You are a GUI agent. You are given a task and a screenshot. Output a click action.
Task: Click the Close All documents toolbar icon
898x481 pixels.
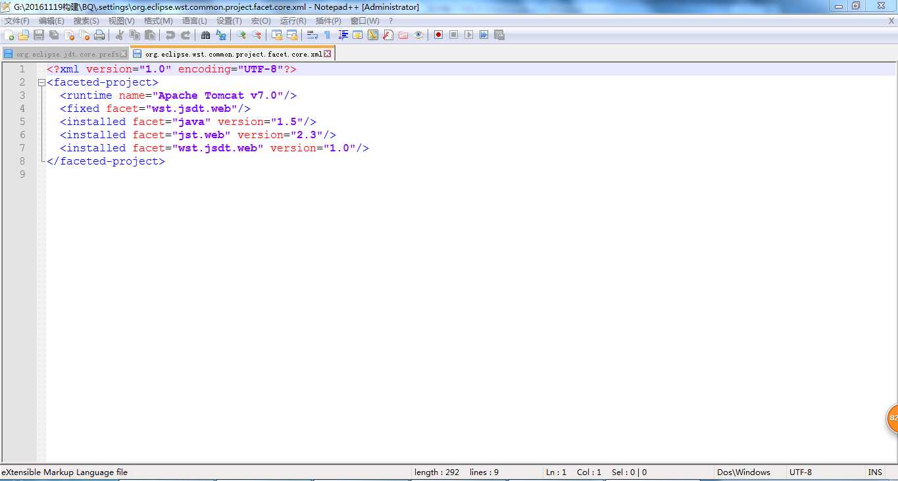pos(84,35)
